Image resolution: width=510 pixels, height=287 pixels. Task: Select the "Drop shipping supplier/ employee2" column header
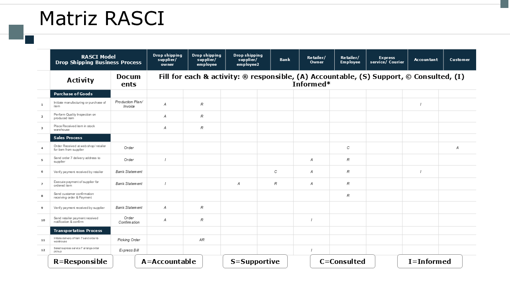[248, 60]
